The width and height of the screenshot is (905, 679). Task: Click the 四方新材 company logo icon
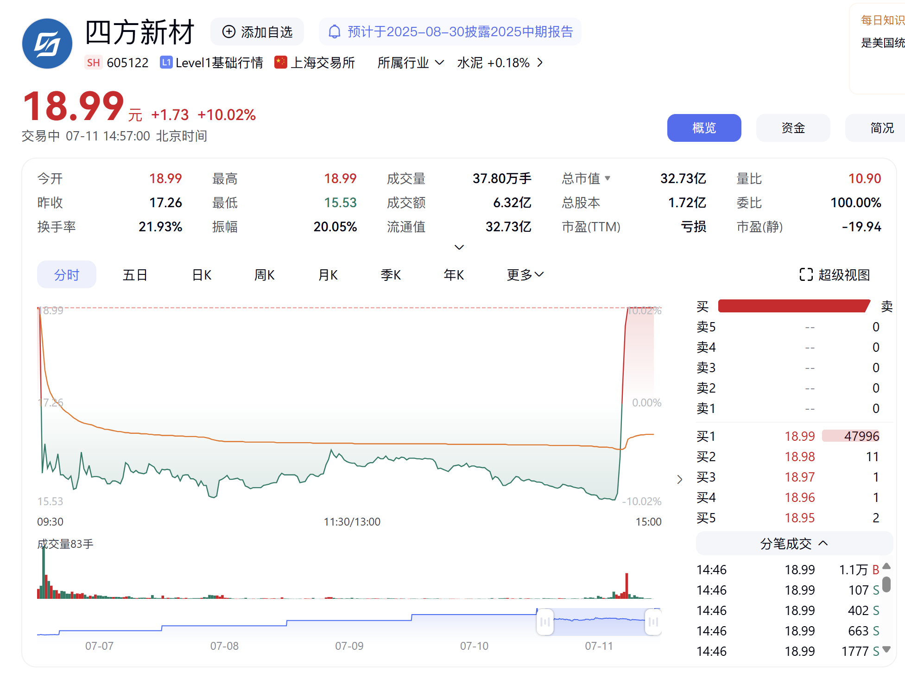pos(47,44)
